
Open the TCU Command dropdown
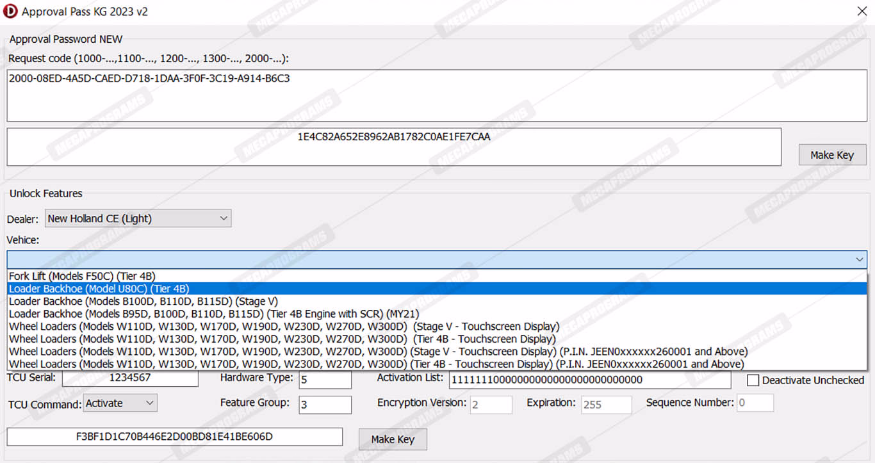120,403
